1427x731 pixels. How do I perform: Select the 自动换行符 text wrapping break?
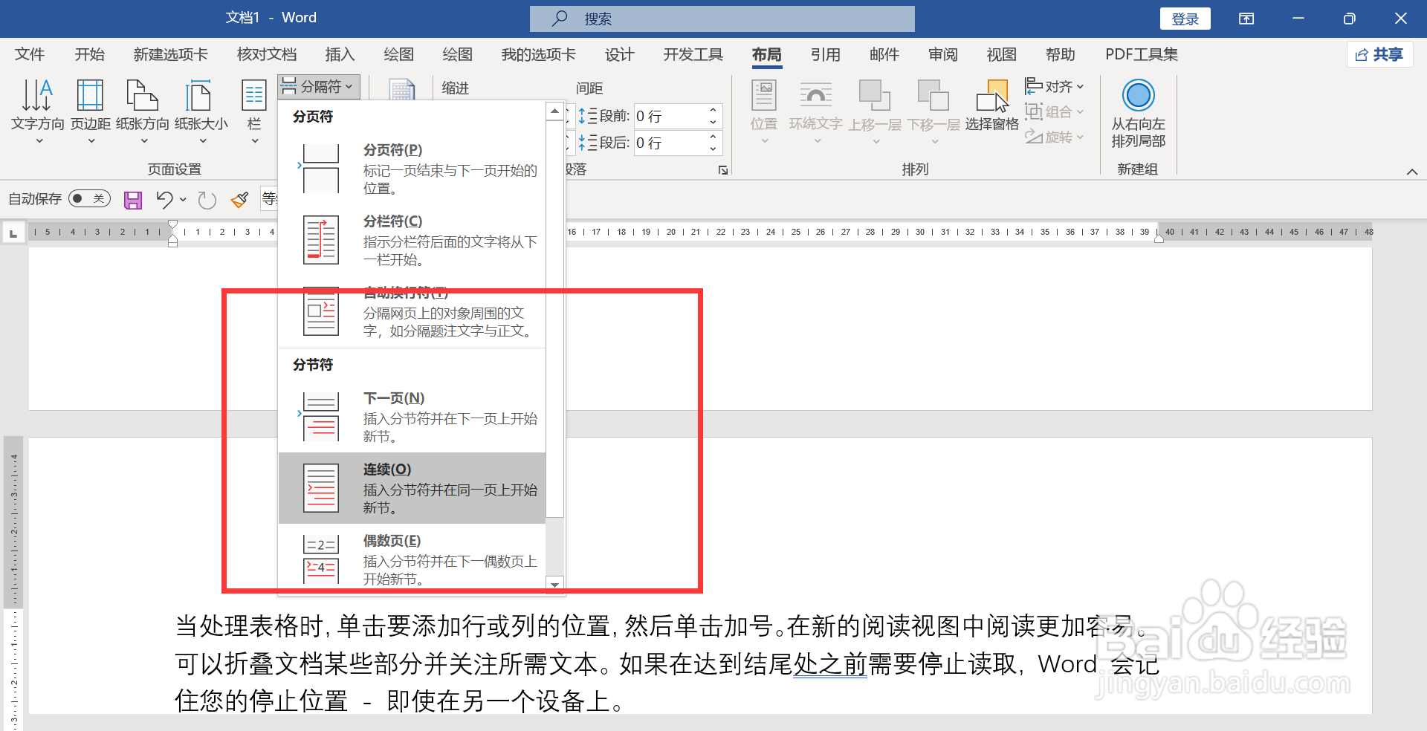(x=412, y=312)
